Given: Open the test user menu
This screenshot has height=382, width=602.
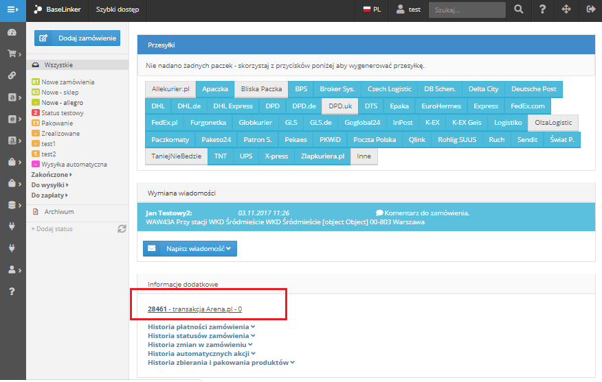Looking at the screenshot, I should pyautogui.click(x=408, y=10).
